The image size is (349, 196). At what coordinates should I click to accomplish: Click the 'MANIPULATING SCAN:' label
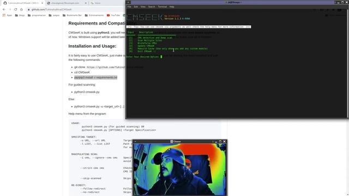coord(85,154)
